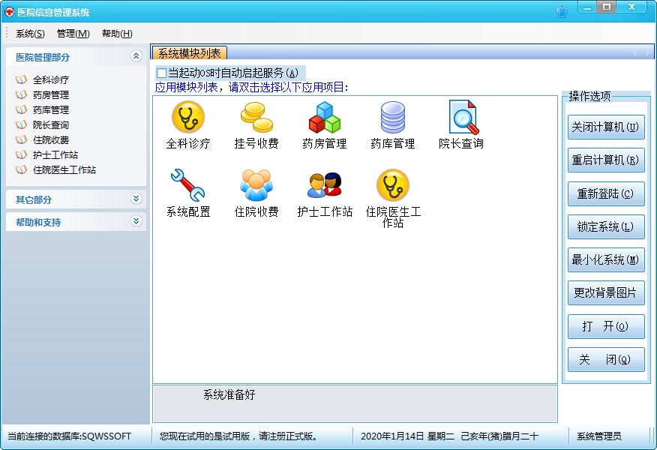The image size is (657, 450).
Task: Open the 系统配置 wrench icon
Action: 187,185
